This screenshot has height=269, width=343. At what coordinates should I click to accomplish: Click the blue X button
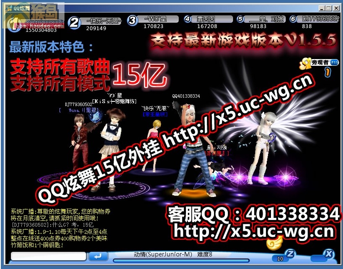tap(328, 254)
